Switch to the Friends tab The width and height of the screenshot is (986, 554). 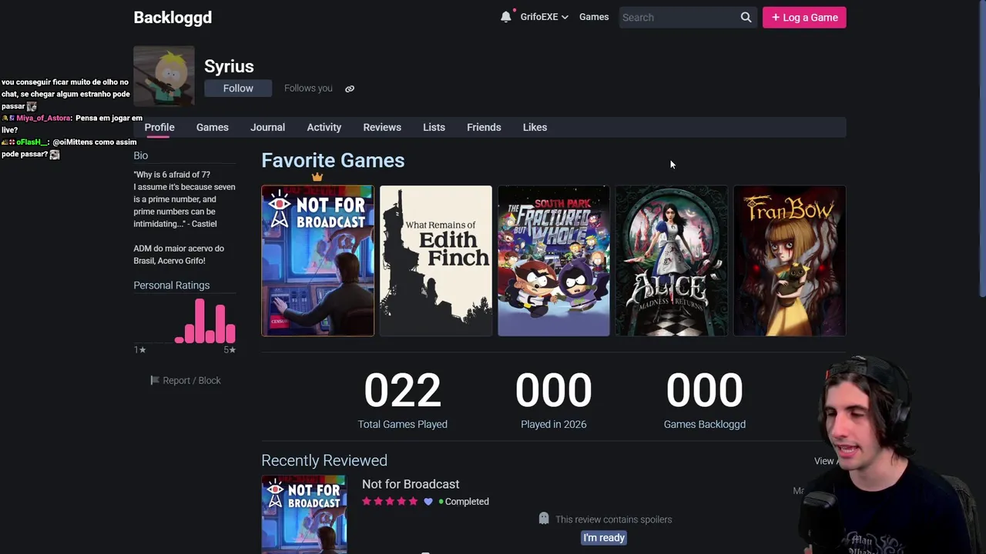484,127
